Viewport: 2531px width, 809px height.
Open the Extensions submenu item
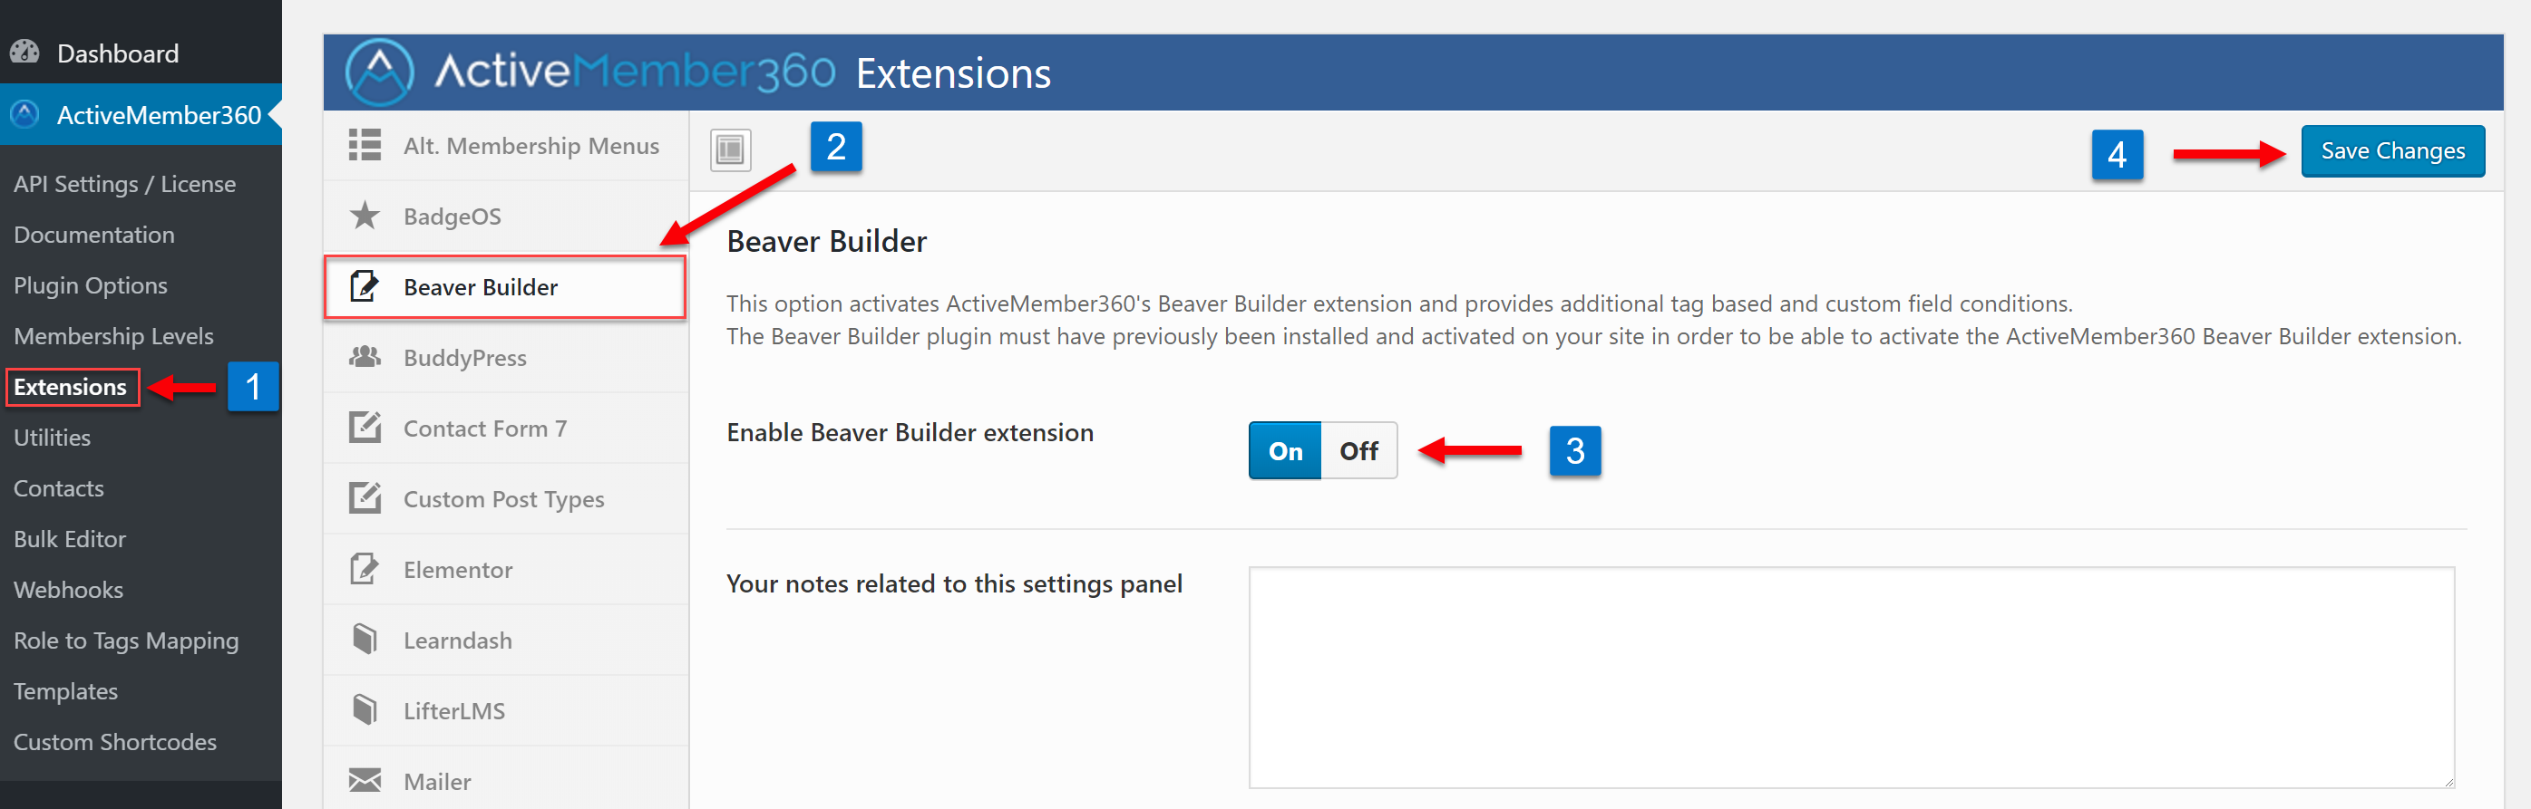(71, 387)
